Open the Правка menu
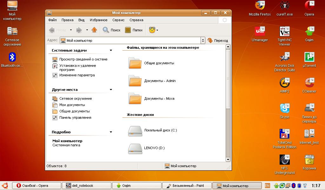325x190 pixels. pos(67,20)
